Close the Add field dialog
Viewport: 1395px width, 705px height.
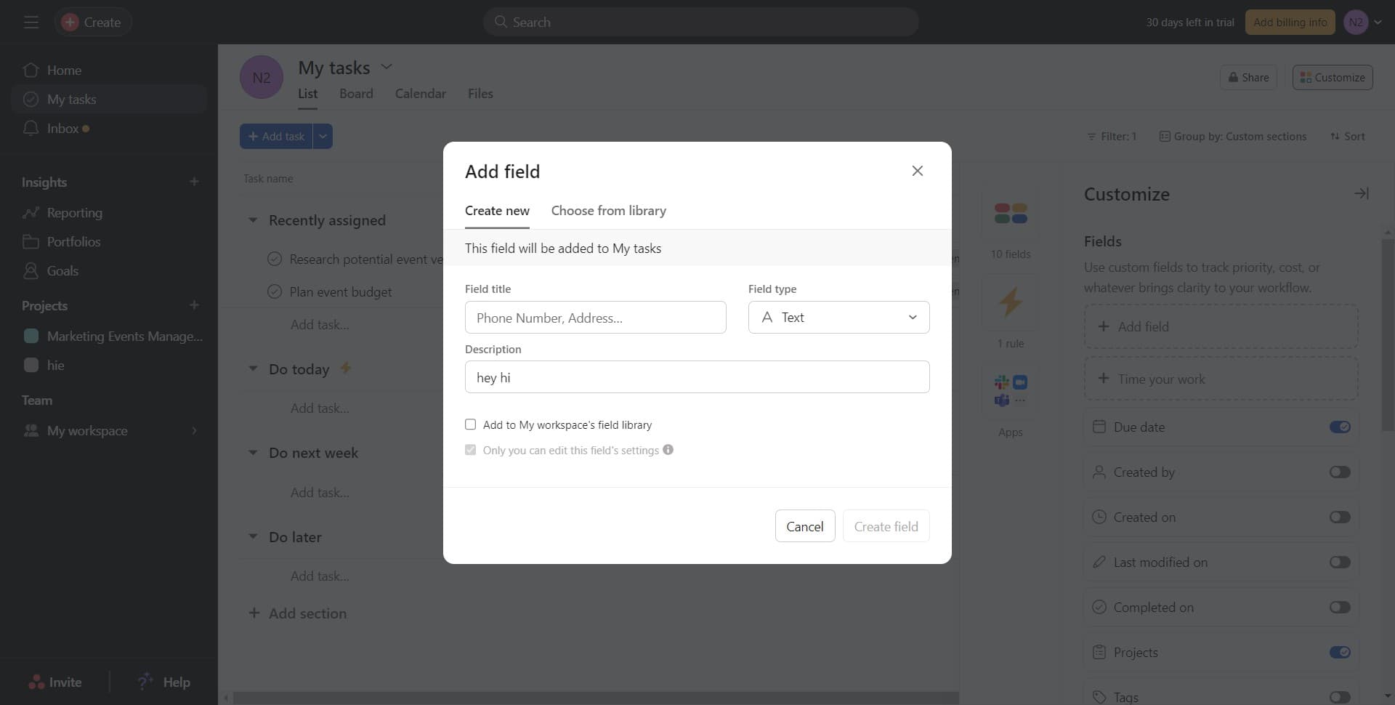tap(917, 171)
